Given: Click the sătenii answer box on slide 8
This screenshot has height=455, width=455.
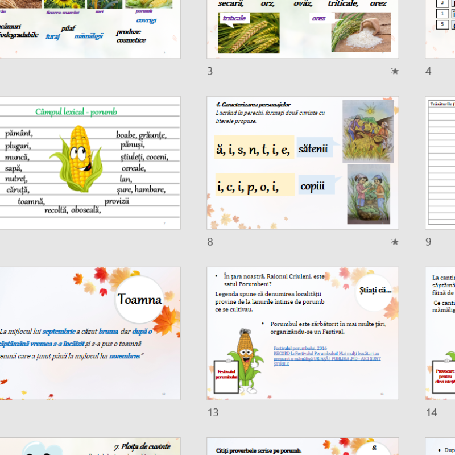Looking at the screenshot, I should tap(313, 149).
